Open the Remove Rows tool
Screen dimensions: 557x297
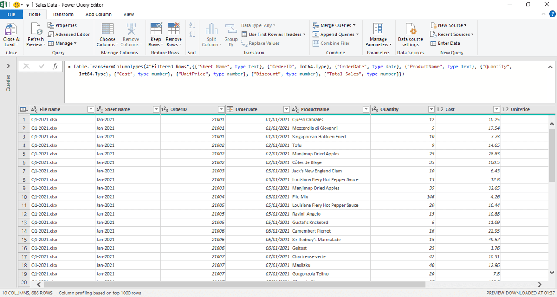[174, 35]
